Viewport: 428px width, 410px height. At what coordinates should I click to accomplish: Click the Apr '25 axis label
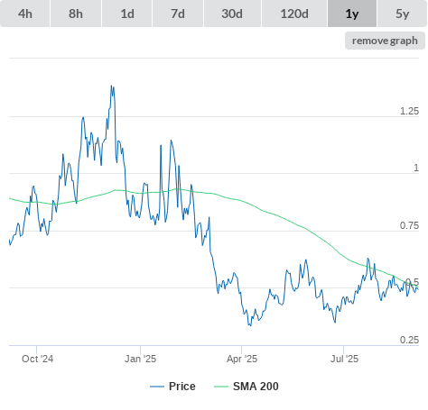click(x=242, y=359)
